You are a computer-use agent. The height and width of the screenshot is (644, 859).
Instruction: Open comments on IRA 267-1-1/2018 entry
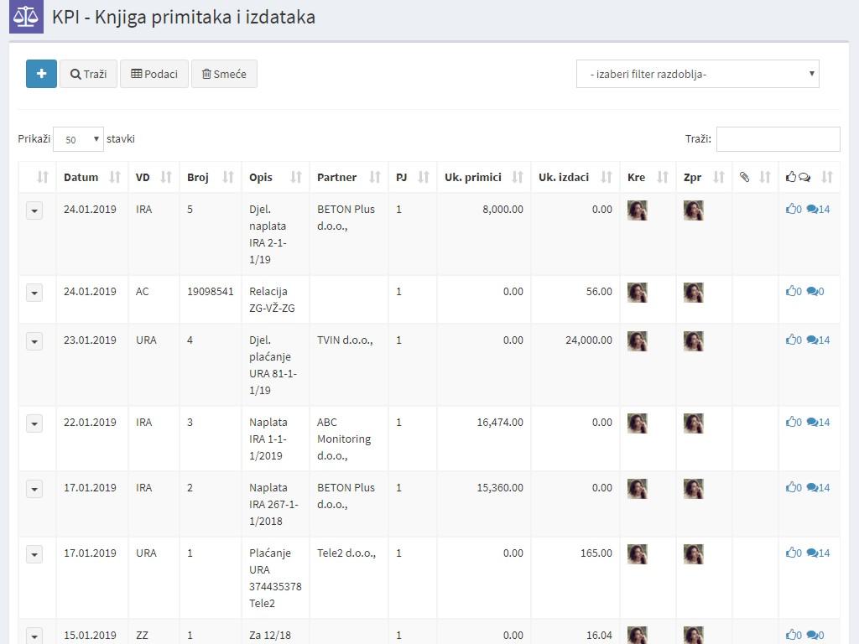click(818, 487)
